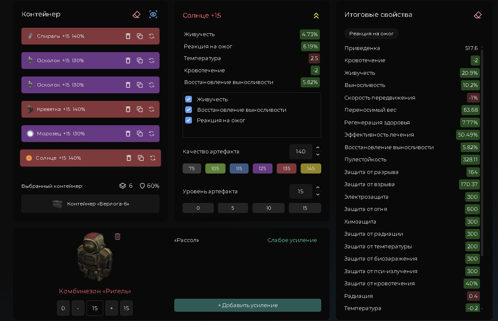Image resolution: width=498 pixels, height=321 pixels.
Task: Toggle the container eye visibility icon
Action: click(x=153, y=14)
